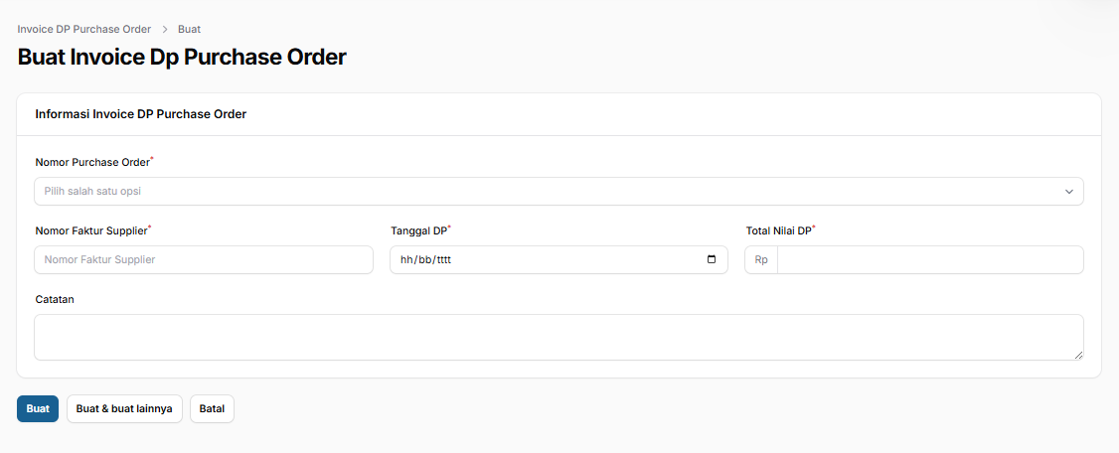Image resolution: width=1119 pixels, height=453 pixels.
Task: Click inside the Catatan textarea
Action: (559, 338)
